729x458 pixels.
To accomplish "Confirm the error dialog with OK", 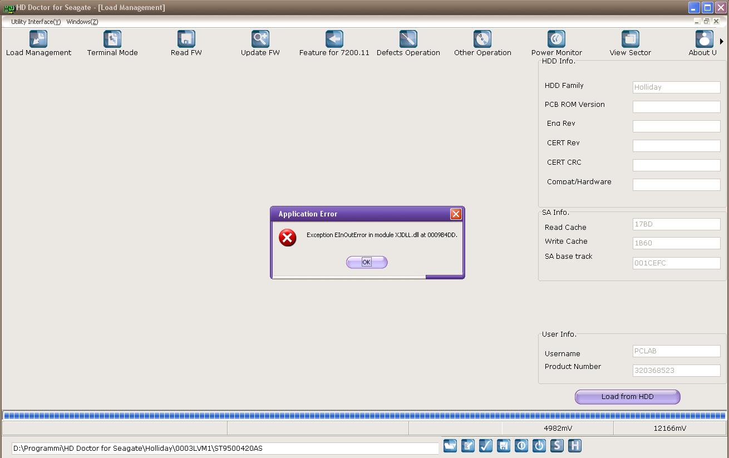I will click(367, 262).
